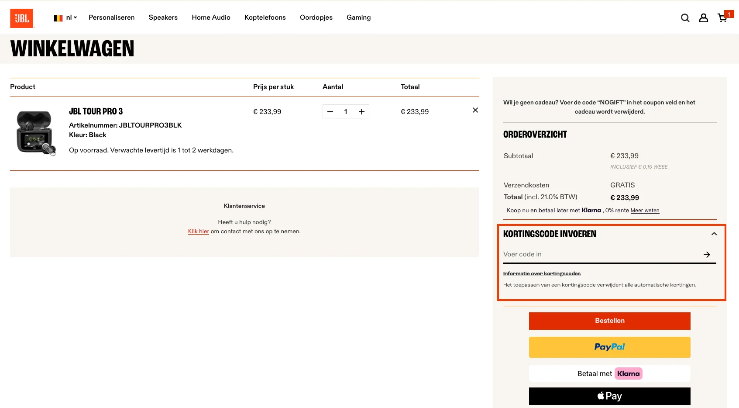The image size is (739, 408).
Task: Open the Koptelefoons menu
Action: pyautogui.click(x=265, y=17)
